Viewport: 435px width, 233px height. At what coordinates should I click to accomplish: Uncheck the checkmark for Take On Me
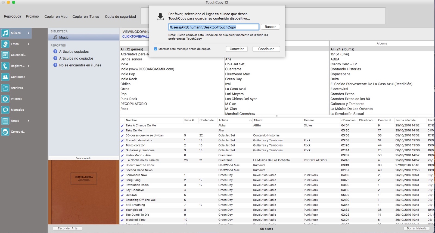tap(122, 130)
